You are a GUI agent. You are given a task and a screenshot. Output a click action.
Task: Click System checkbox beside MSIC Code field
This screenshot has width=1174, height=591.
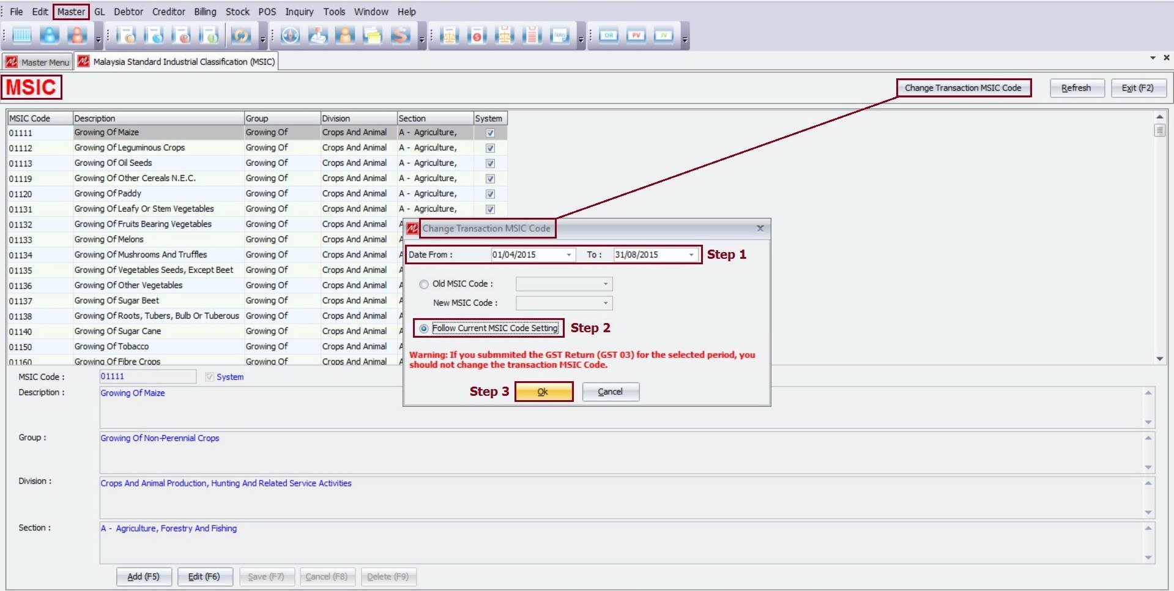(210, 377)
